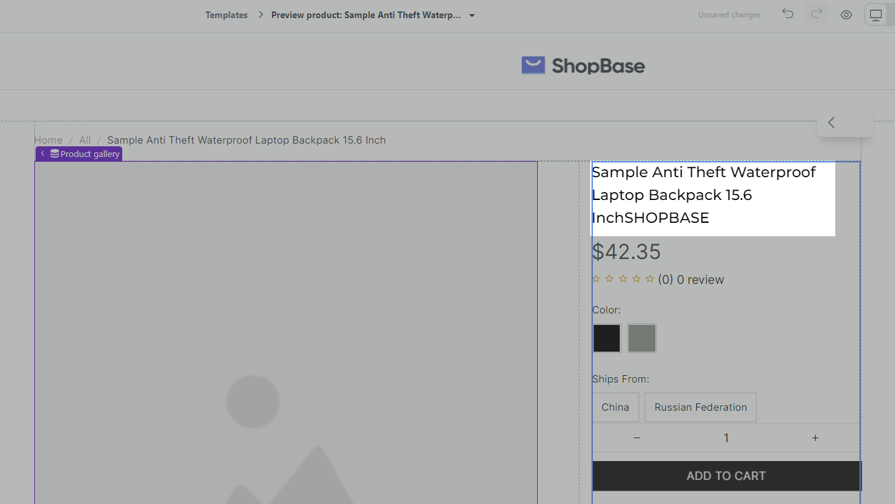This screenshot has width=895, height=504.
Task: Open the preview product dropdown arrow
Action: point(472,15)
